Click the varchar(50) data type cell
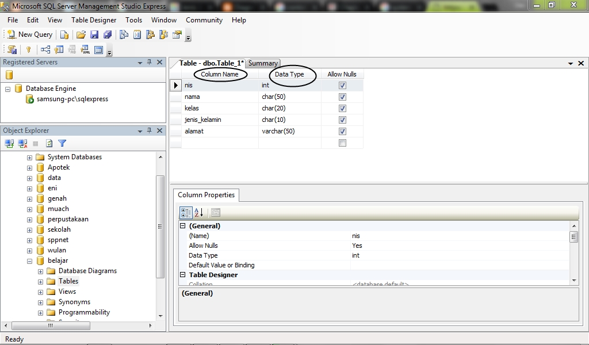589x345 pixels. [290, 131]
